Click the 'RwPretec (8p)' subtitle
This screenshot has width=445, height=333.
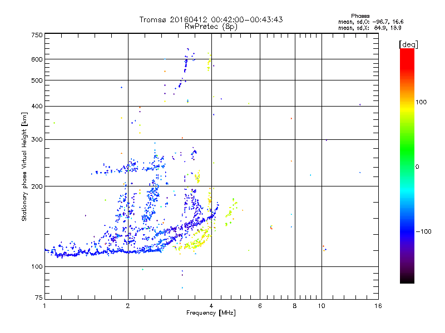[x=211, y=27]
